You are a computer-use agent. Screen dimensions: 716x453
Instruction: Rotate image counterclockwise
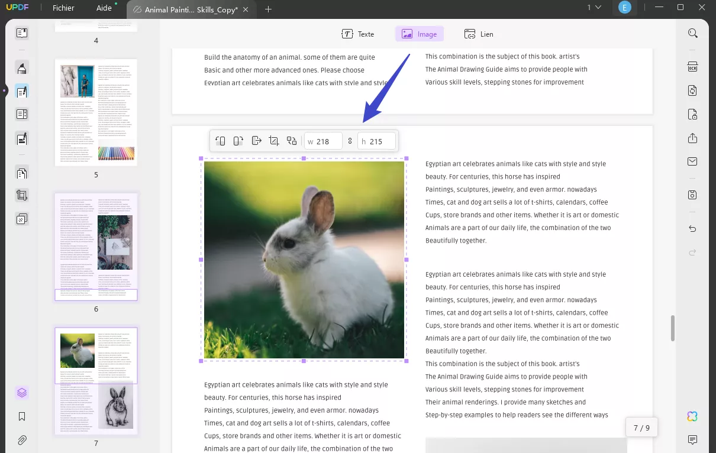pos(220,141)
